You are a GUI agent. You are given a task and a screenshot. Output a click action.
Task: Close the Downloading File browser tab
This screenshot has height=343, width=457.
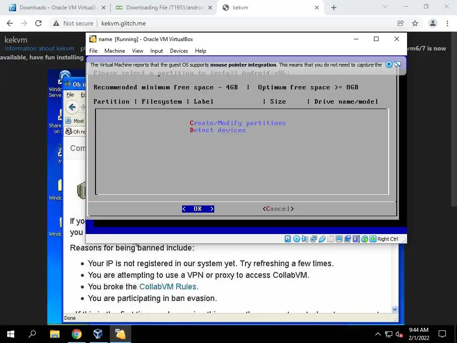[x=210, y=8]
